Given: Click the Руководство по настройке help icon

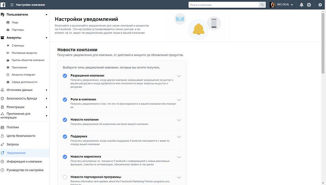Looking at the screenshot, I should (x=2, y=170).
